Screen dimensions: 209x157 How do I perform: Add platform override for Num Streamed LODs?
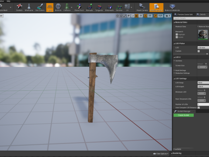(205, 97)
